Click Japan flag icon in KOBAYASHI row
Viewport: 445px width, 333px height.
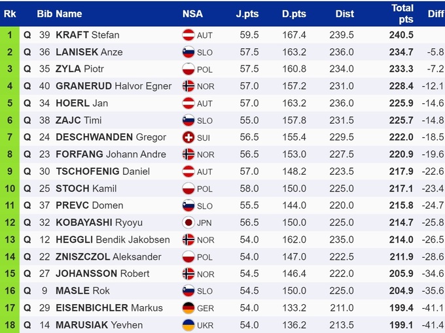click(188, 222)
